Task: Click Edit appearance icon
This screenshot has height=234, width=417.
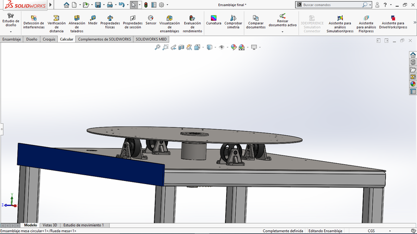Action: click(x=234, y=47)
